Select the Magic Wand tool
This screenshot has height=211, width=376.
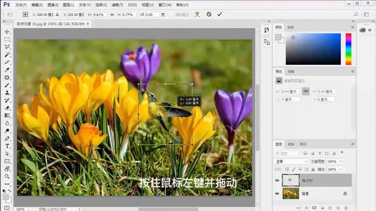tap(7, 55)
